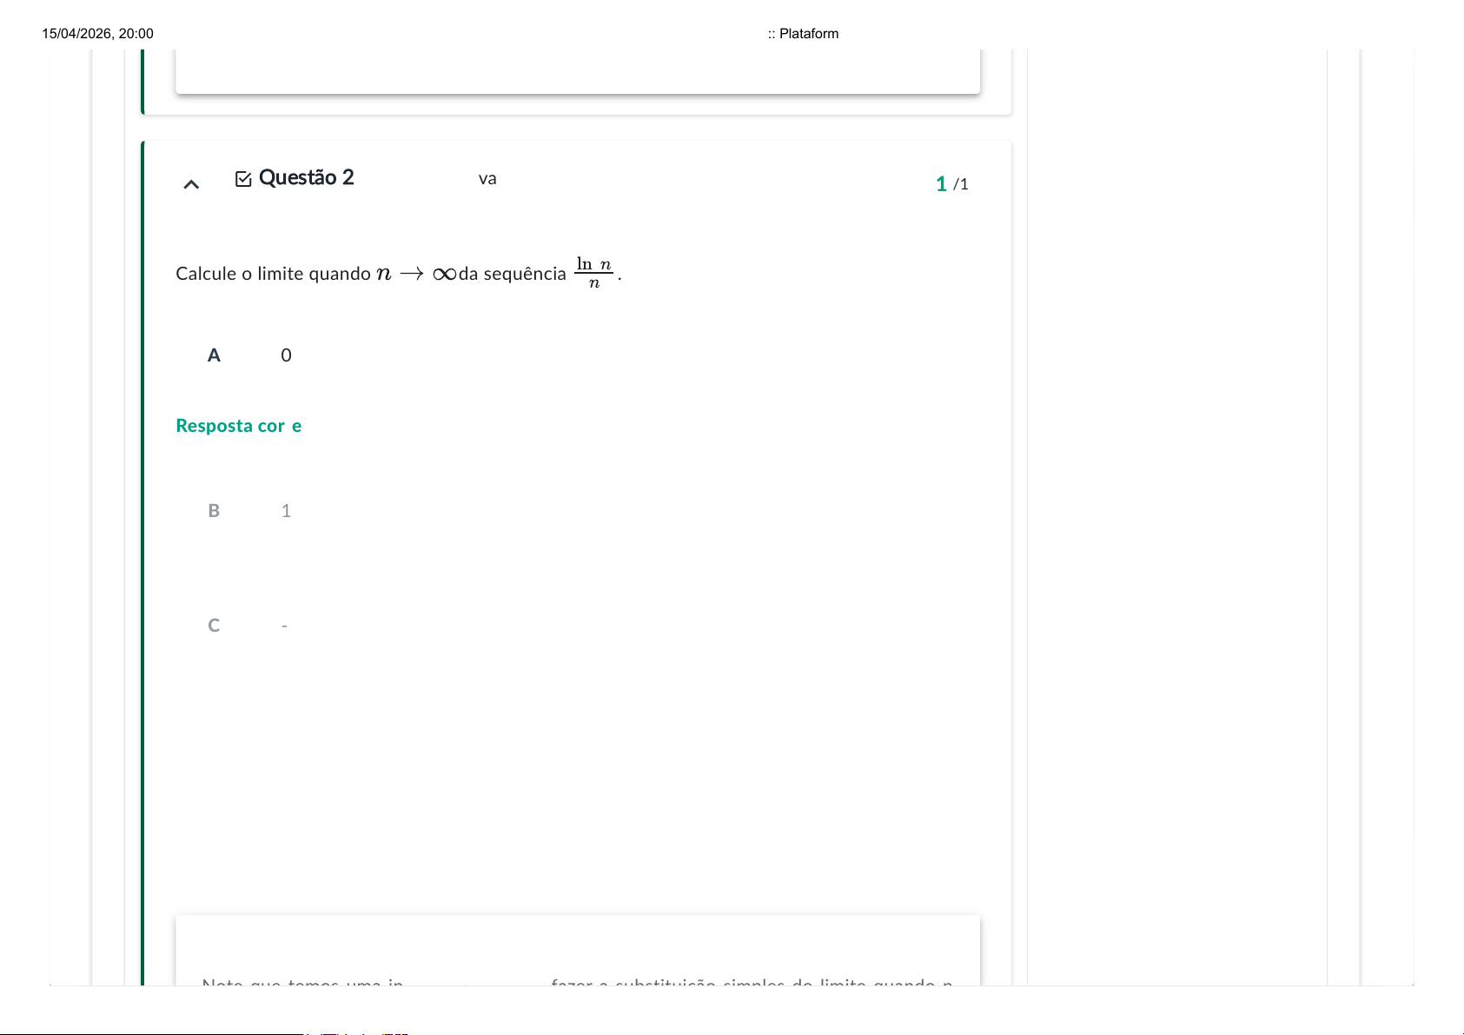1464x1035 pixels.
Task: Collapse Questão 2 using the chevron arrow
Action: coord(191,184)
